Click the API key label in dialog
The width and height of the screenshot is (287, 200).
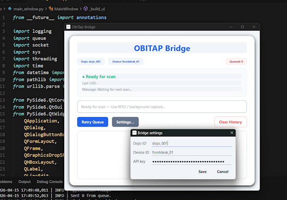[x=139, y=161]
